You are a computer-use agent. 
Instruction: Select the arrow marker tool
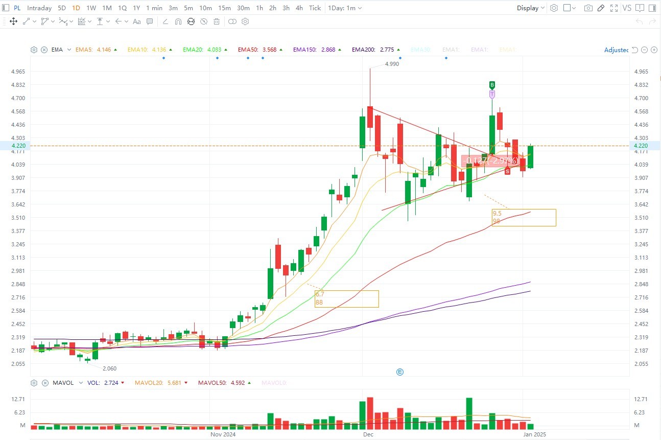point(118,21)
